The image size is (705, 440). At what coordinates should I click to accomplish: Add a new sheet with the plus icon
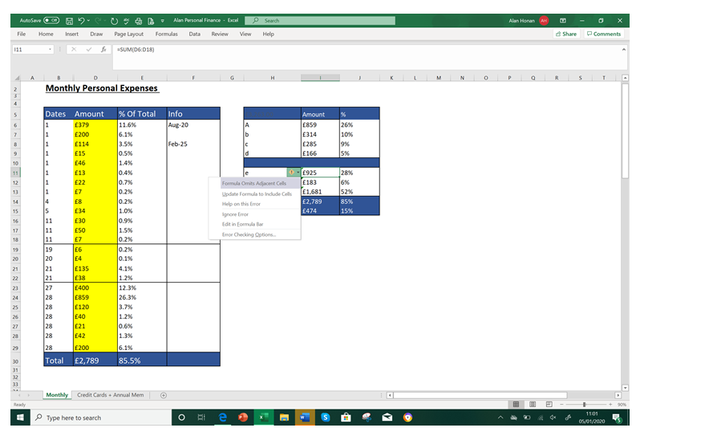pyautogui.click(x=164, y=396)
